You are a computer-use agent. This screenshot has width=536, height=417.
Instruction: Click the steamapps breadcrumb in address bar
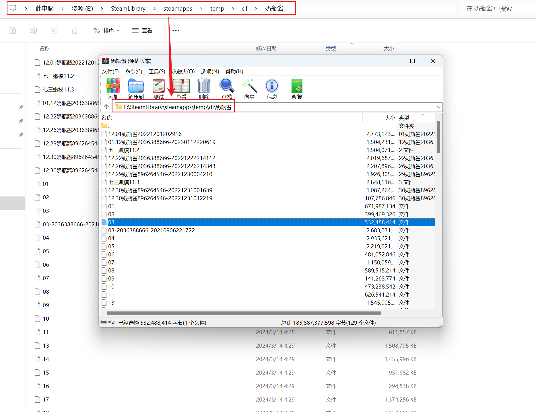[178, 9]
